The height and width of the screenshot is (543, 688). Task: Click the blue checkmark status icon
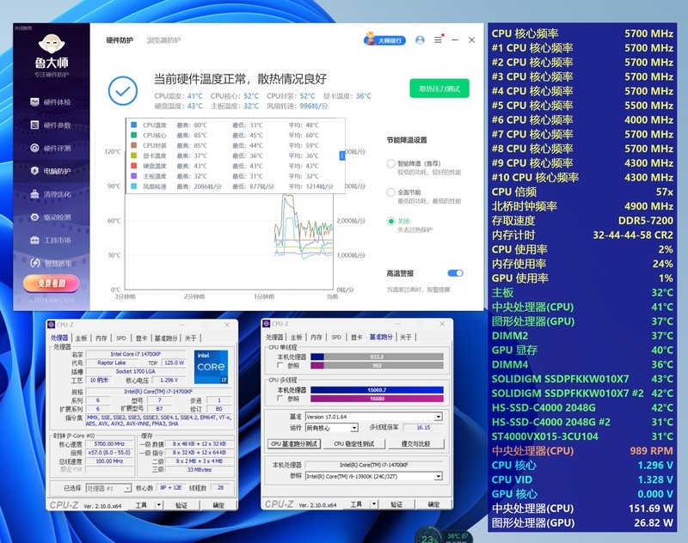(x=123, y=91)
